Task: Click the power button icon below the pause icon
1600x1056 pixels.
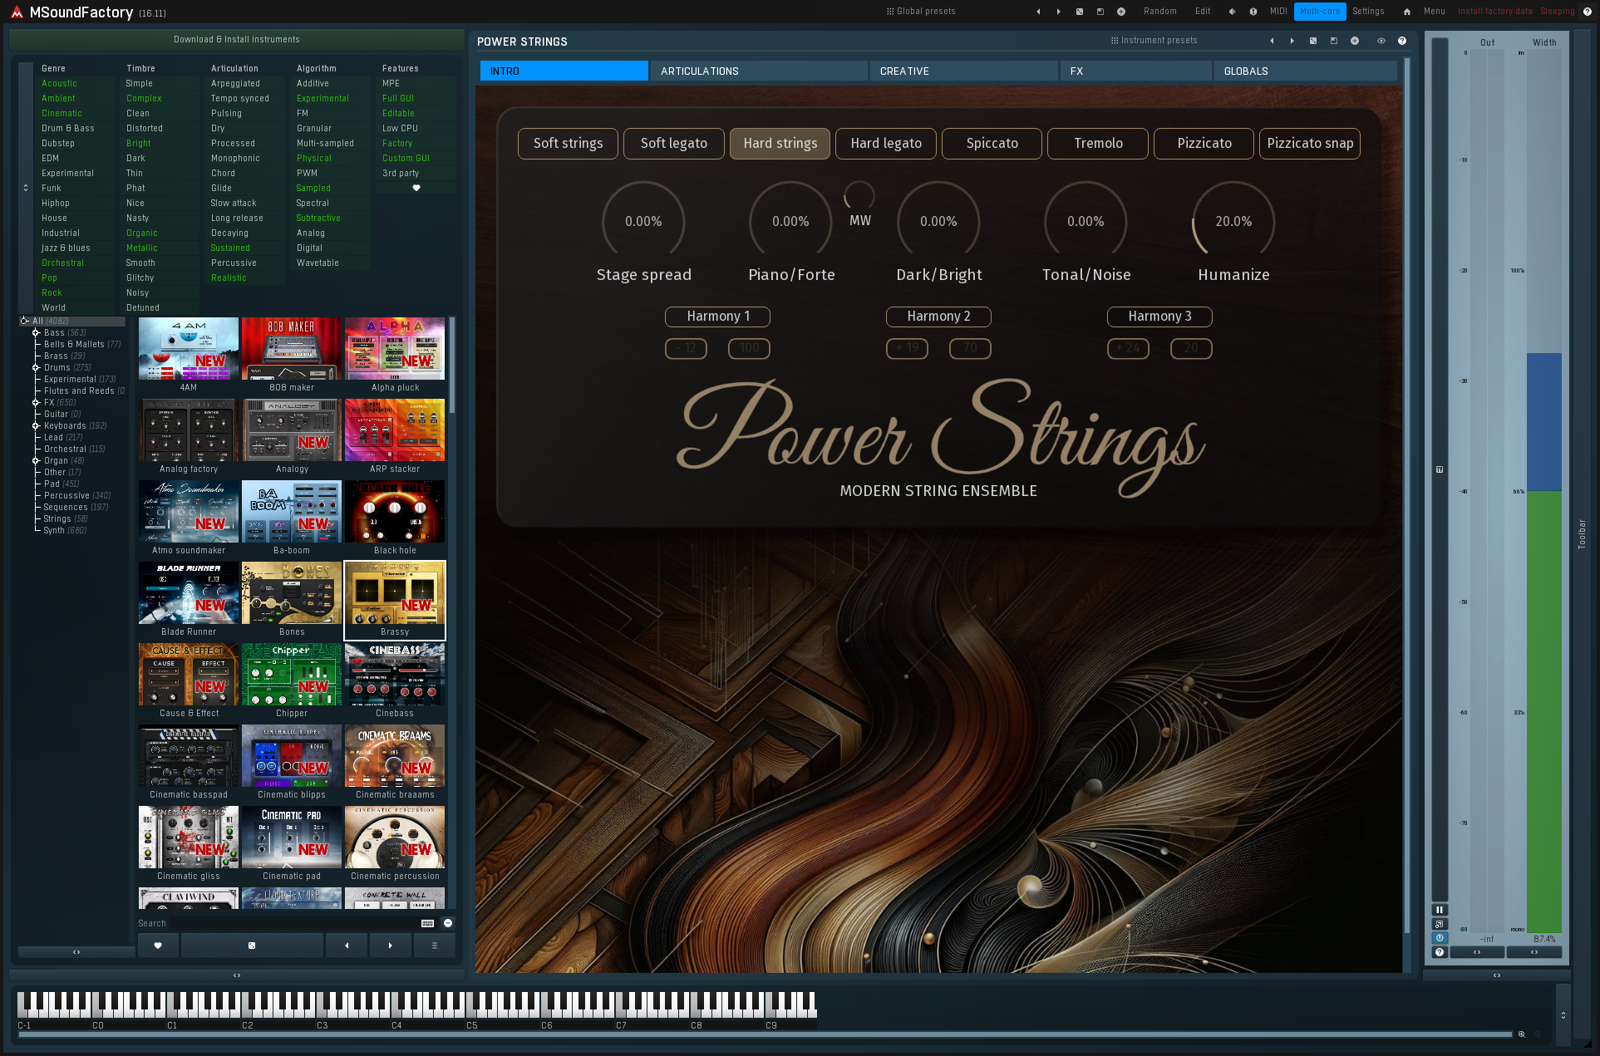Action: (x=1440, y=937)
